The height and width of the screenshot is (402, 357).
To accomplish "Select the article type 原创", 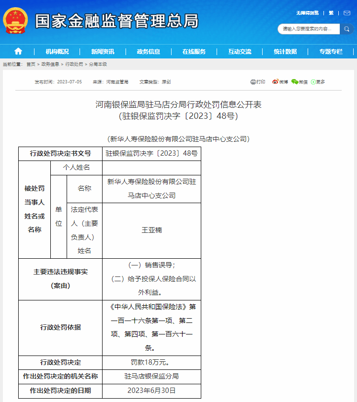I will [166, 82].
